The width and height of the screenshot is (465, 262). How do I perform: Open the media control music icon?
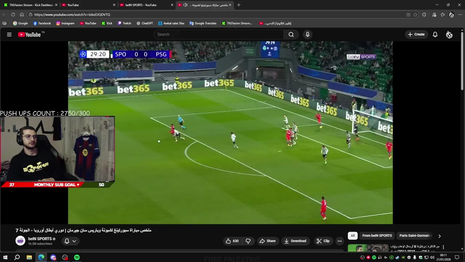434,15
